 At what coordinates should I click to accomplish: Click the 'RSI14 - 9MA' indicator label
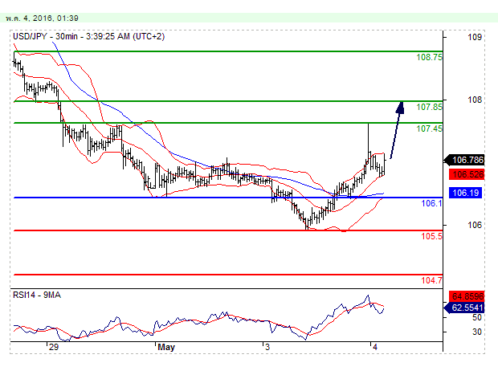[37, 295]
